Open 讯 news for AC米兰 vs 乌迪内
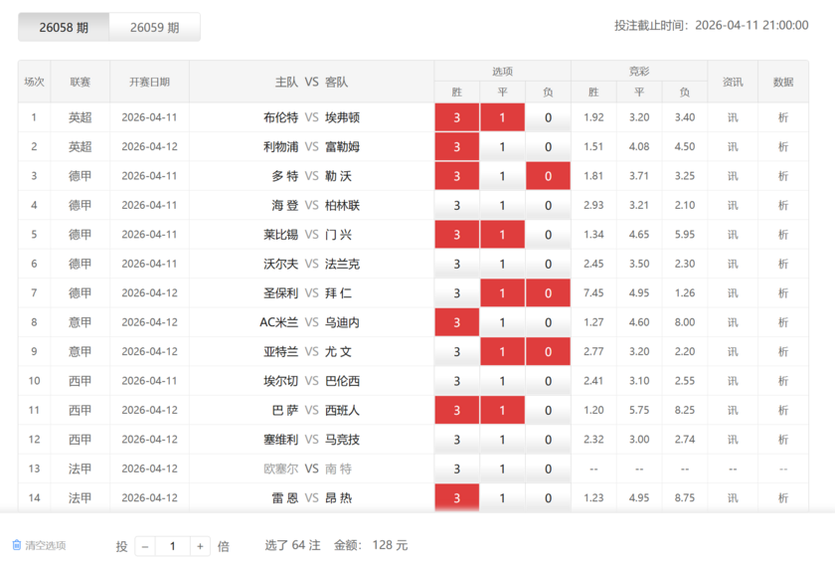835x562 pixels. point(733,322)
